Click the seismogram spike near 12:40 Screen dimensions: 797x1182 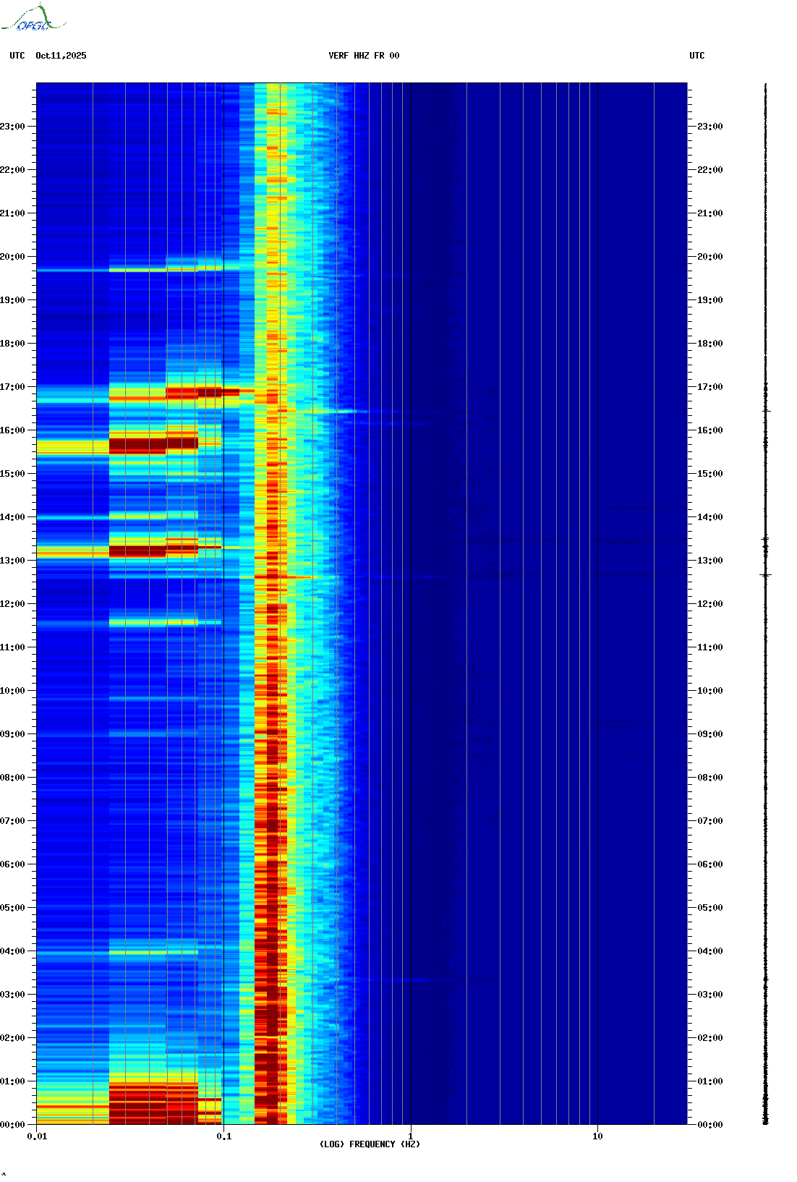(765, 575)
